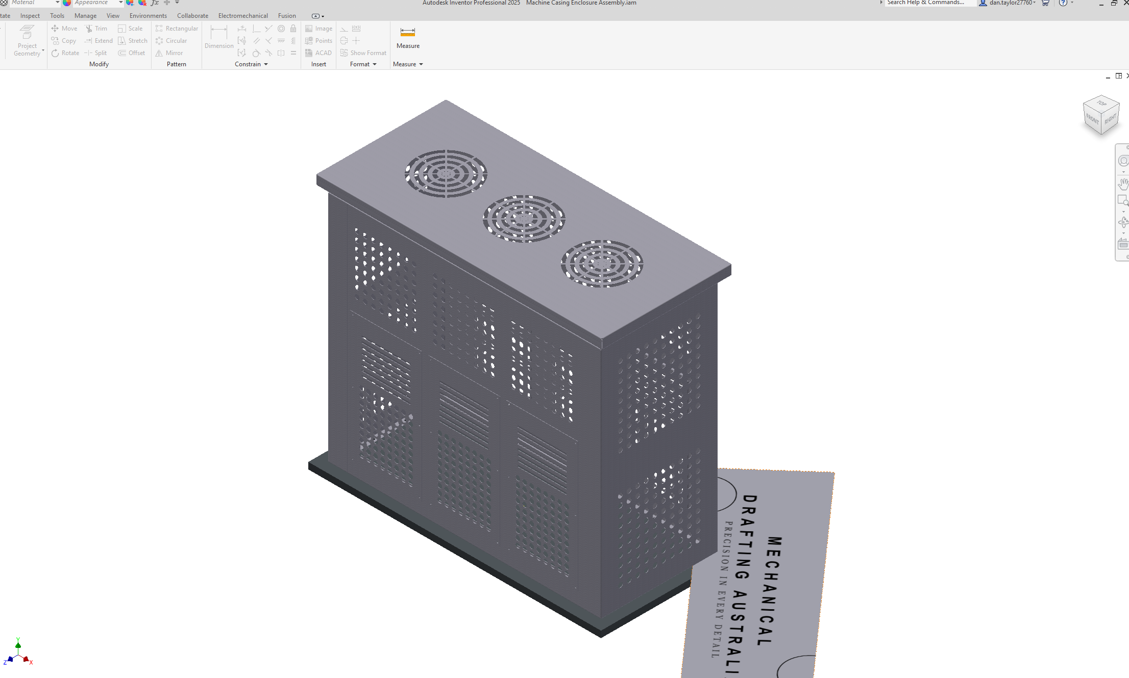Open the Inspect ribbon tab
1129x678 pixels.
(30, 16)
